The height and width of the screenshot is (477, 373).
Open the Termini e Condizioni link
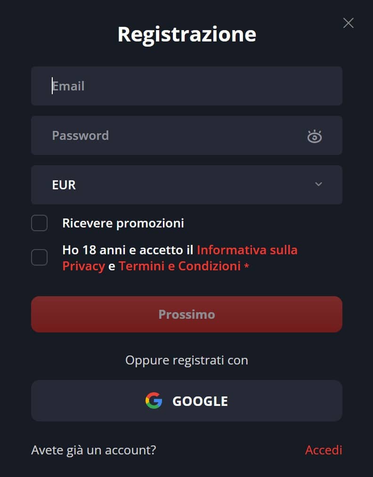click(179, 266)
